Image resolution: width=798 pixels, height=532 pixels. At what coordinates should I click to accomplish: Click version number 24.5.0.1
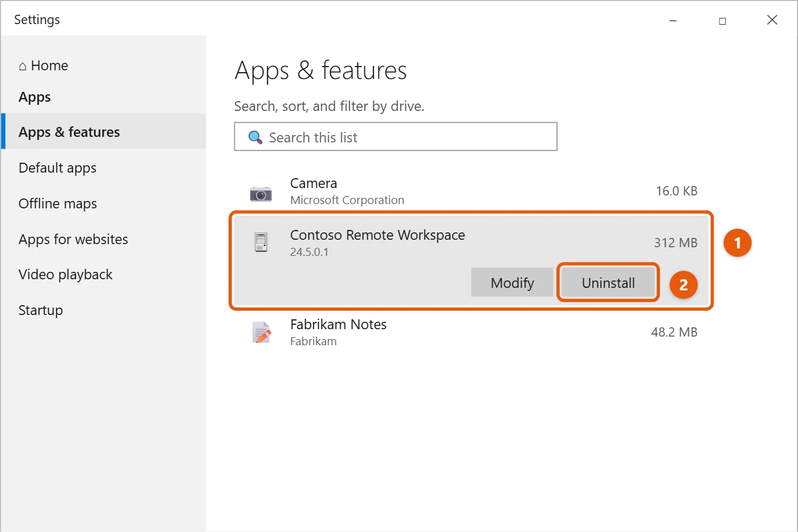point(309,252)
